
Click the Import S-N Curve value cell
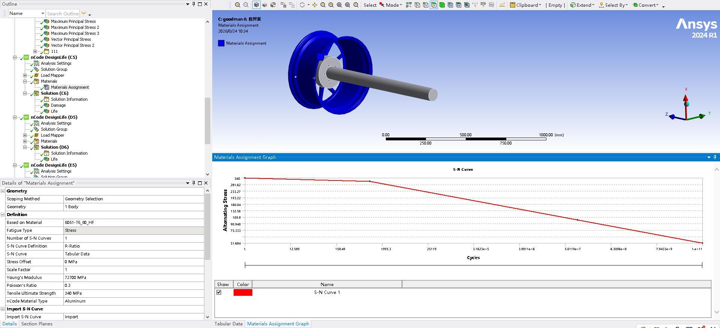134,317
